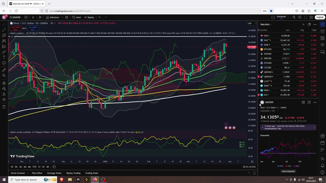Enter fullscreen chart mode
Screen dimensions: 326x183
pyautogui.click(x=306, y=17)
